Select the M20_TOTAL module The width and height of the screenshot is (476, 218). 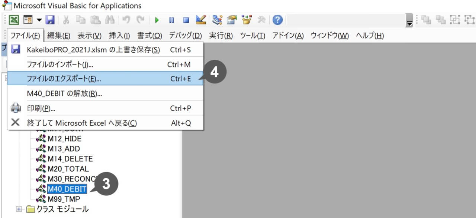[68, 169]
